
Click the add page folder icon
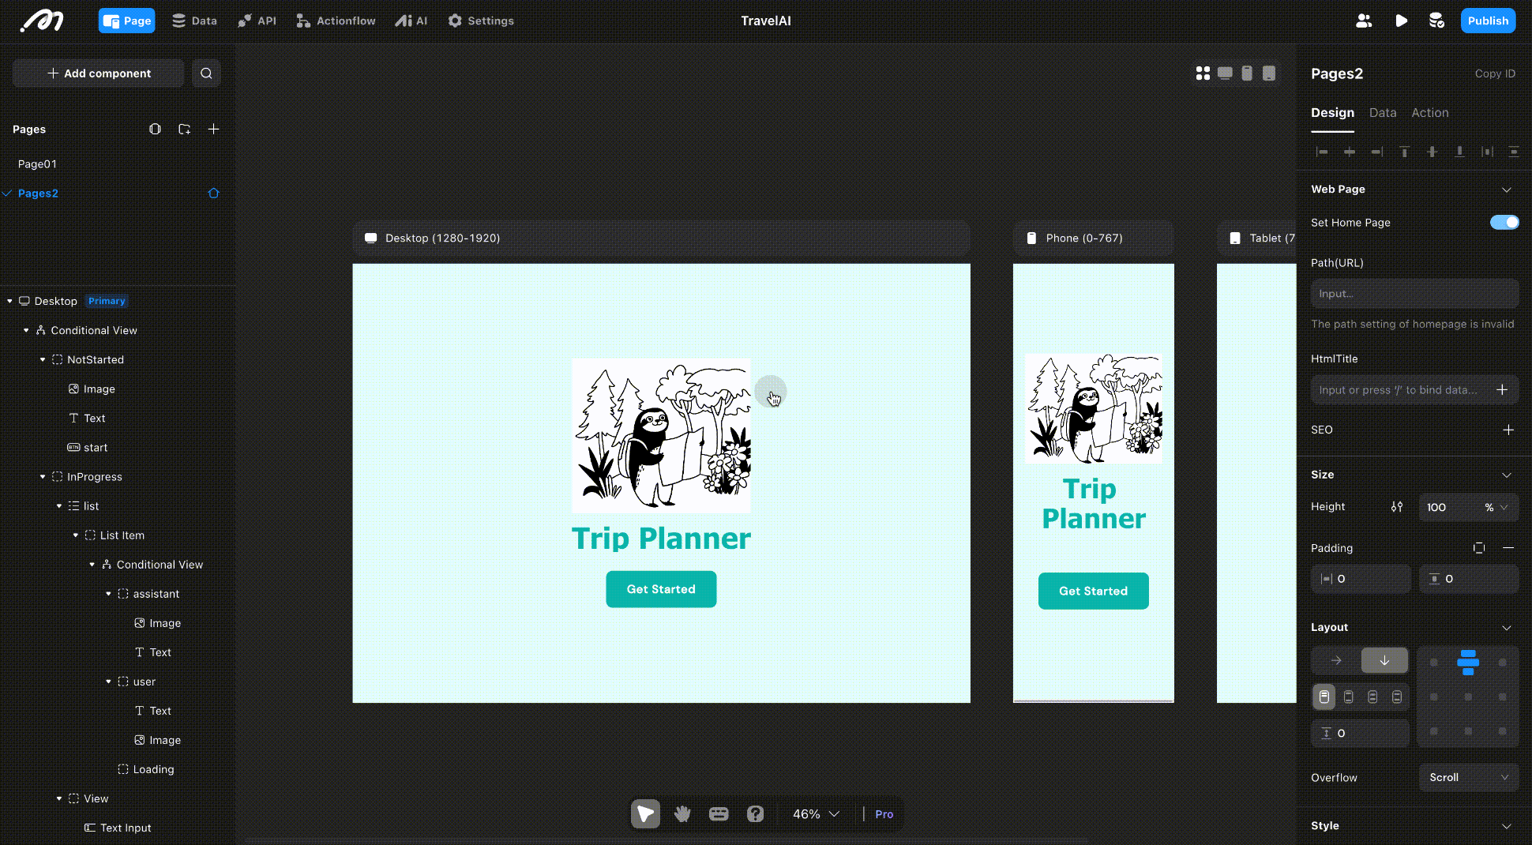point(184,129)
